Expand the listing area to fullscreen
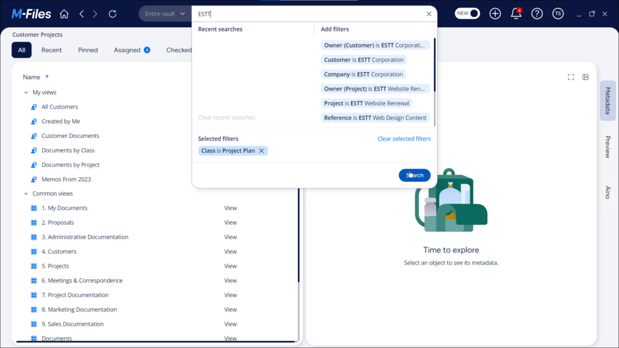This screenshot has width=619, height=348. pos(571,77)
